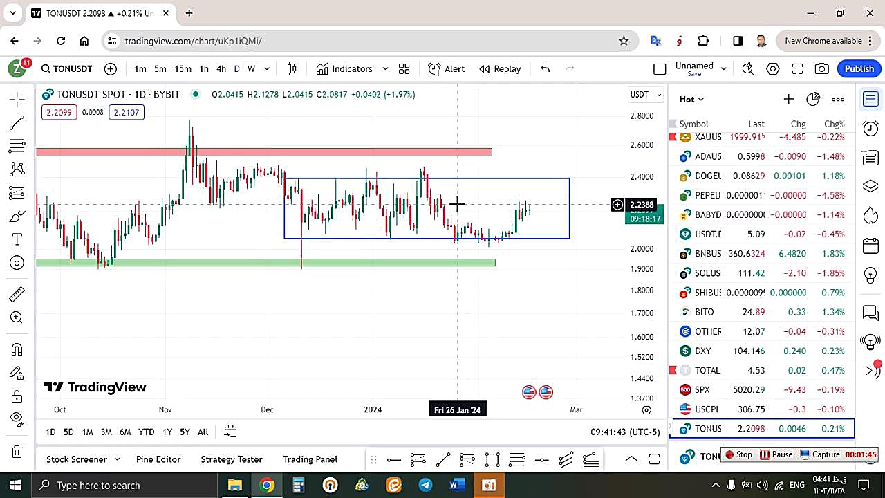
Task: Select the 4h timeframe
Action: [221, 68]
